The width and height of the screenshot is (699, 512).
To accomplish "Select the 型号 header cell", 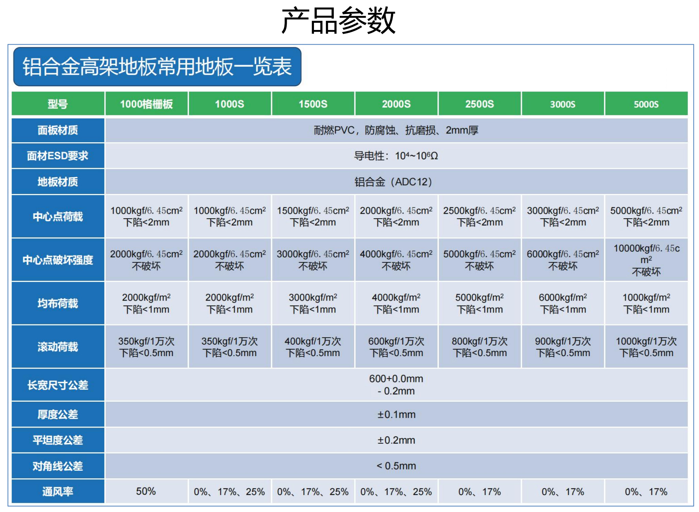I will [x=58, y=104].
